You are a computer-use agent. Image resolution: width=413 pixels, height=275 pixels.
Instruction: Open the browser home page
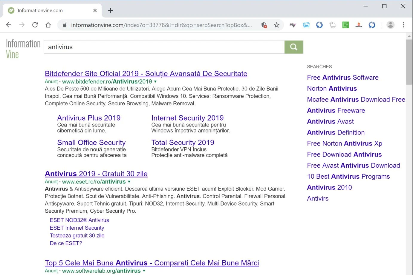click(48, 25)
